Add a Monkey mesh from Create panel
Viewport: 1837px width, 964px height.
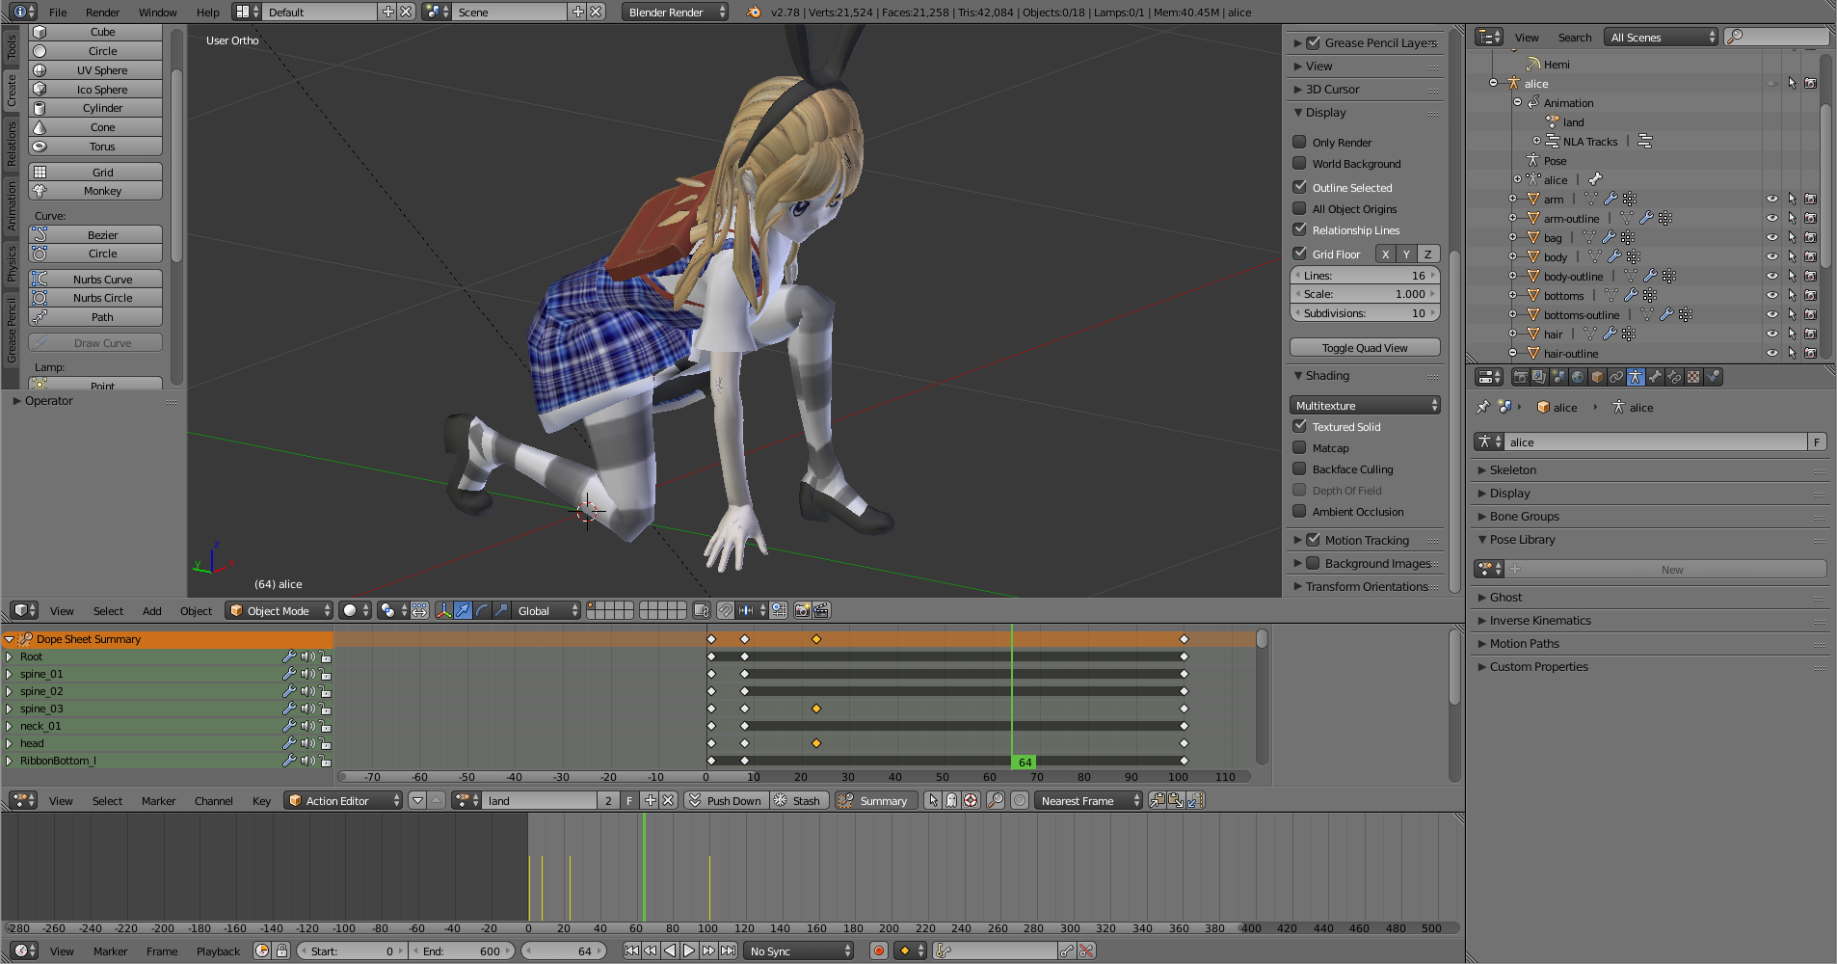(x=95, y=191)
